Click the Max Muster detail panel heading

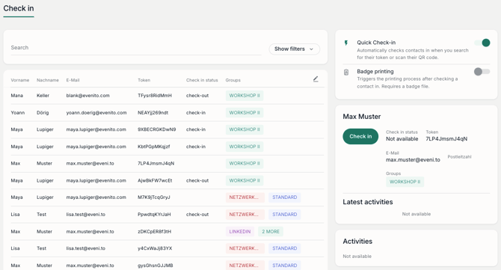pos(362,117)
